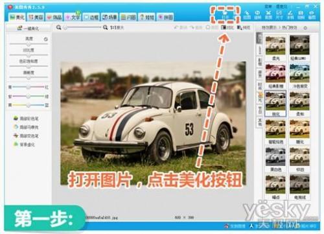
Task: Click the 1:1 原大 actual size button
Action: tap(117, 28)
